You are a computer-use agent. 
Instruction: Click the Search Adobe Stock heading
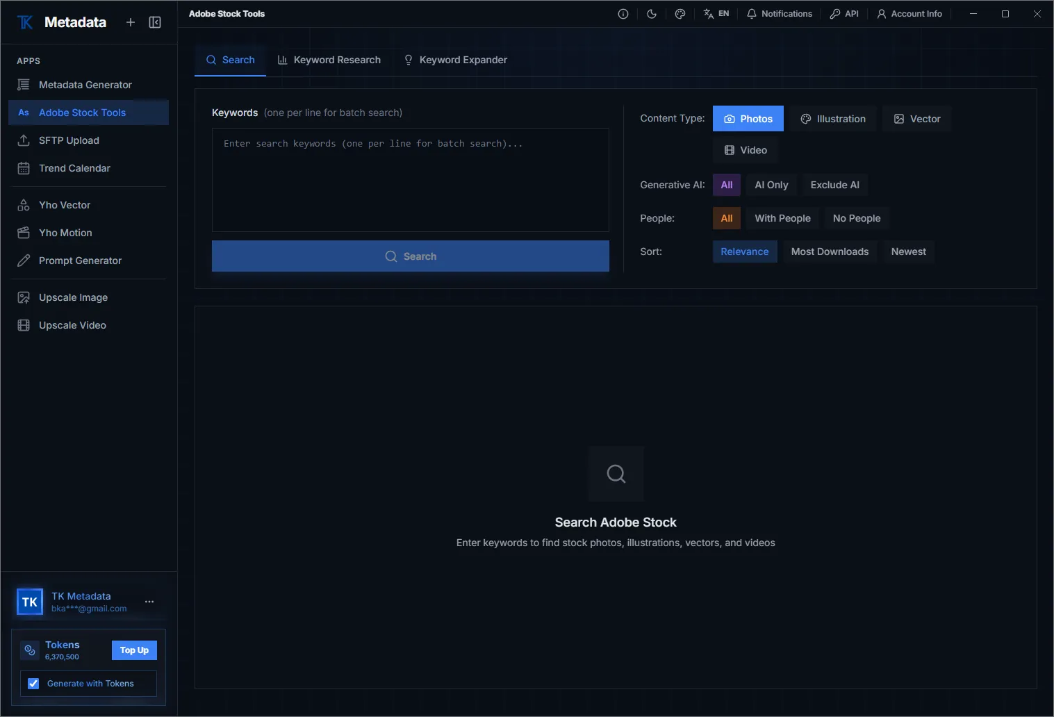616,522
